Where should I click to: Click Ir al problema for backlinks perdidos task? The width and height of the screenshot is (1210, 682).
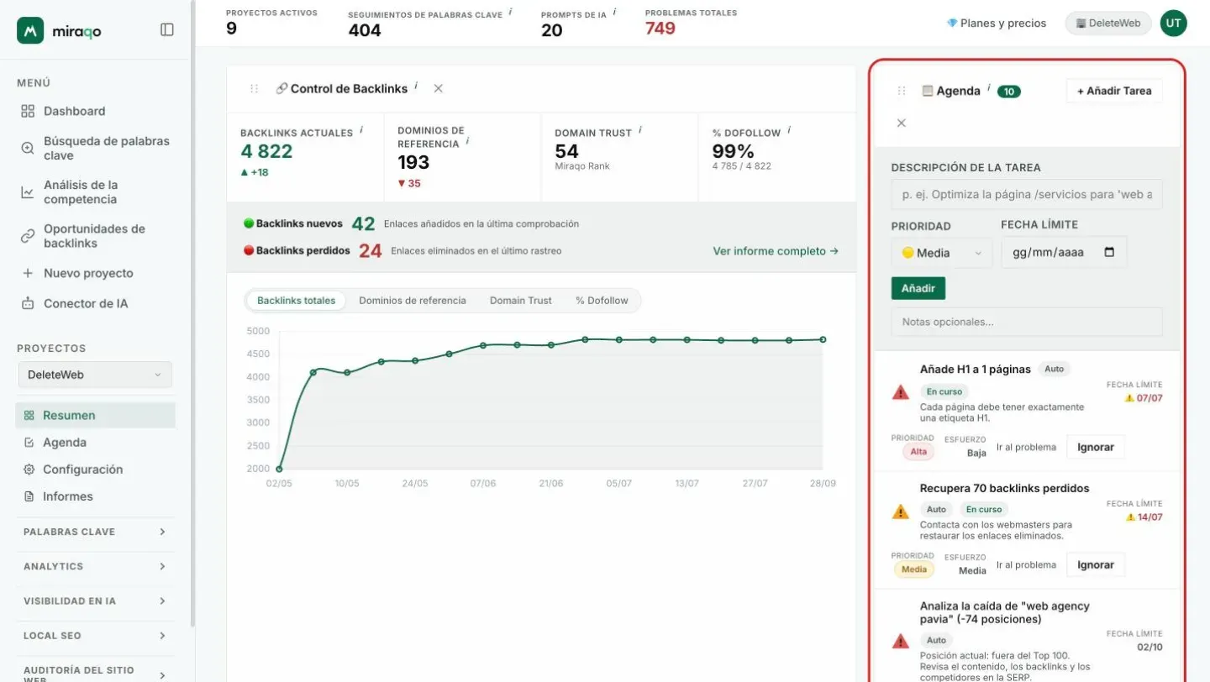[x=1026, y=565]
